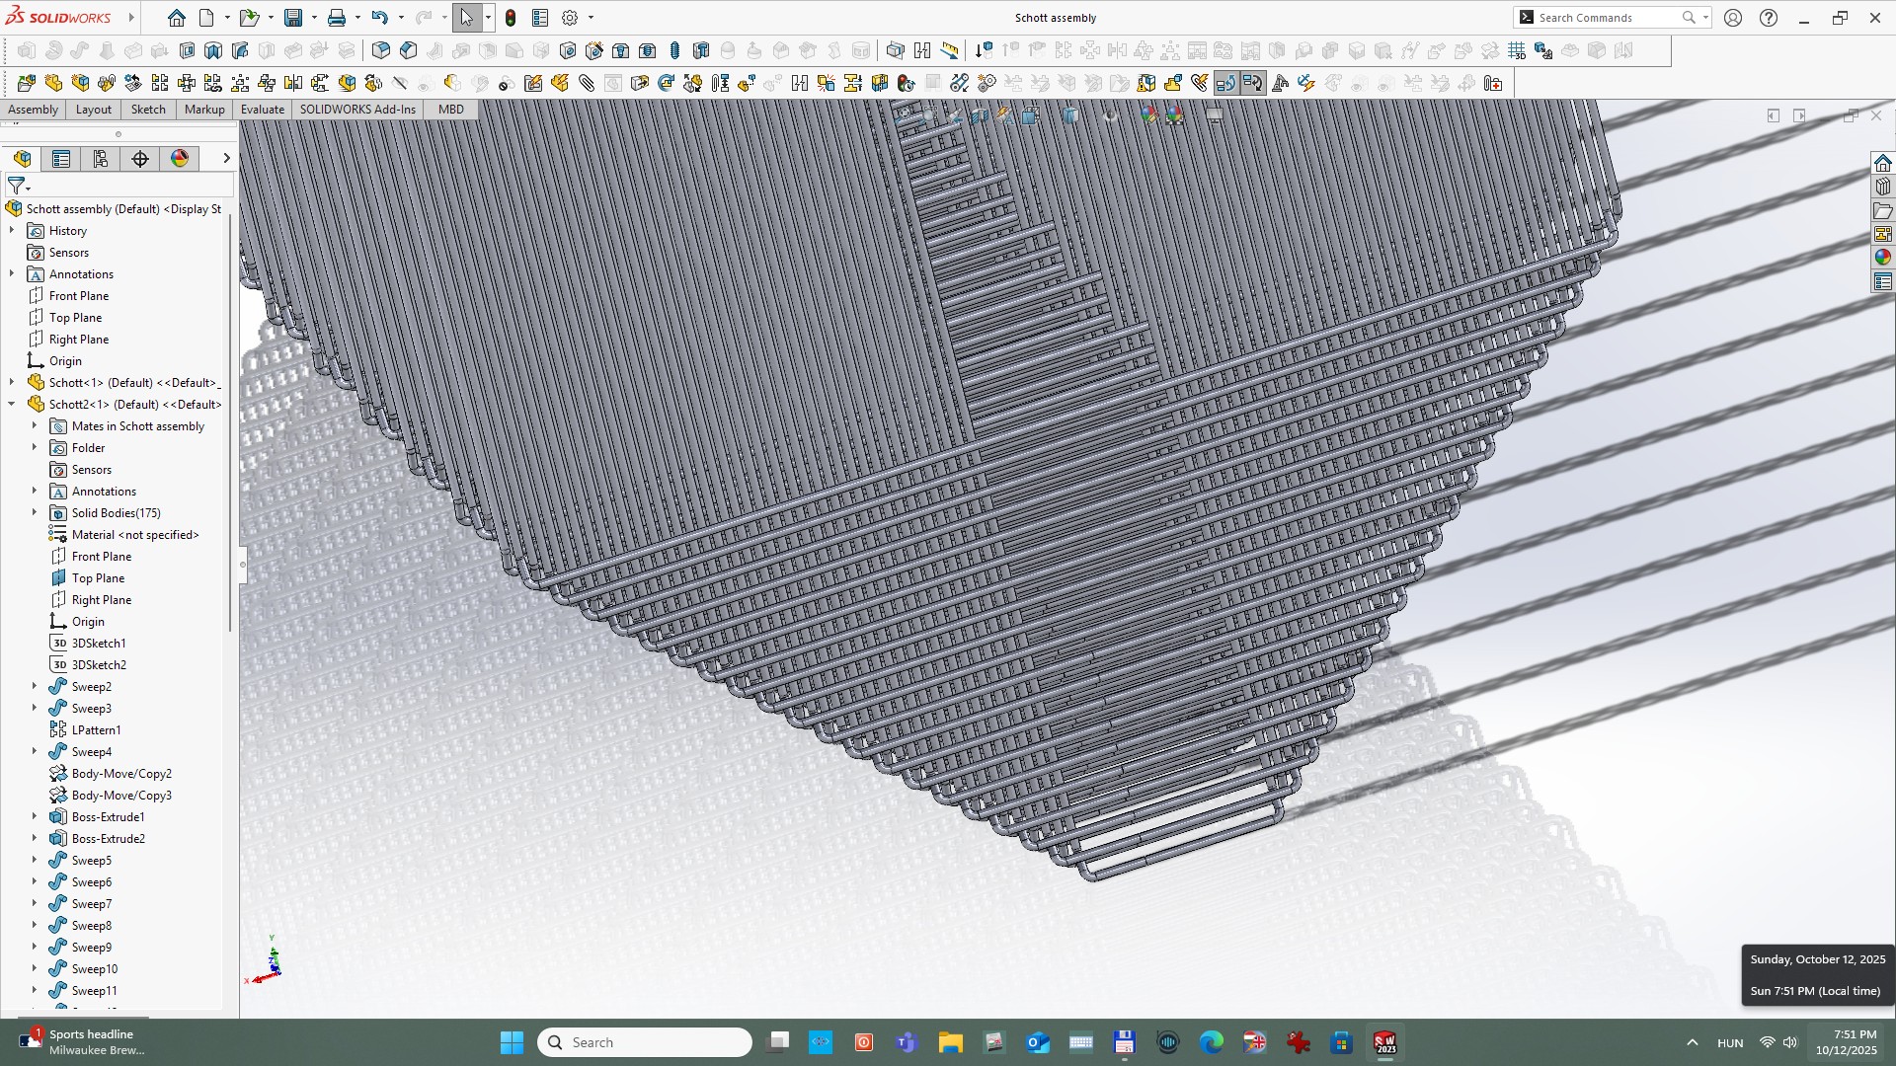Toggle the Select arrow tool button
The width and height of the screenshot is (1896, 1066).
466,18
